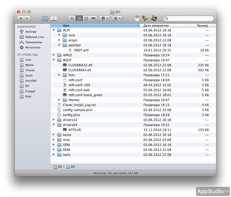
Task: Click the disk image toolbar icon
Action: coord(54,18)
